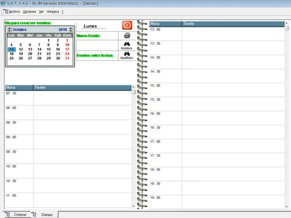The height and width of the screenshot is (218, 291).
Task: Click the 19 : 00 time row text cell
Action: pos(233,202)
